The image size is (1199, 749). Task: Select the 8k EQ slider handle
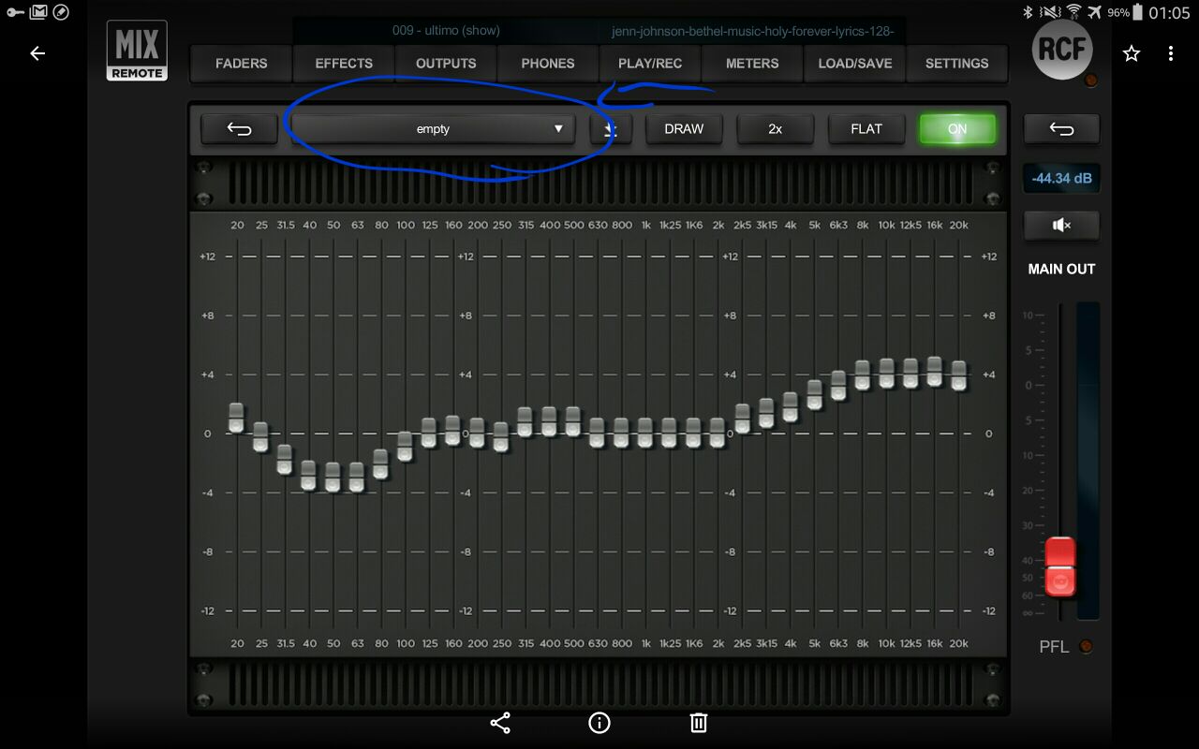coord(863,374)
